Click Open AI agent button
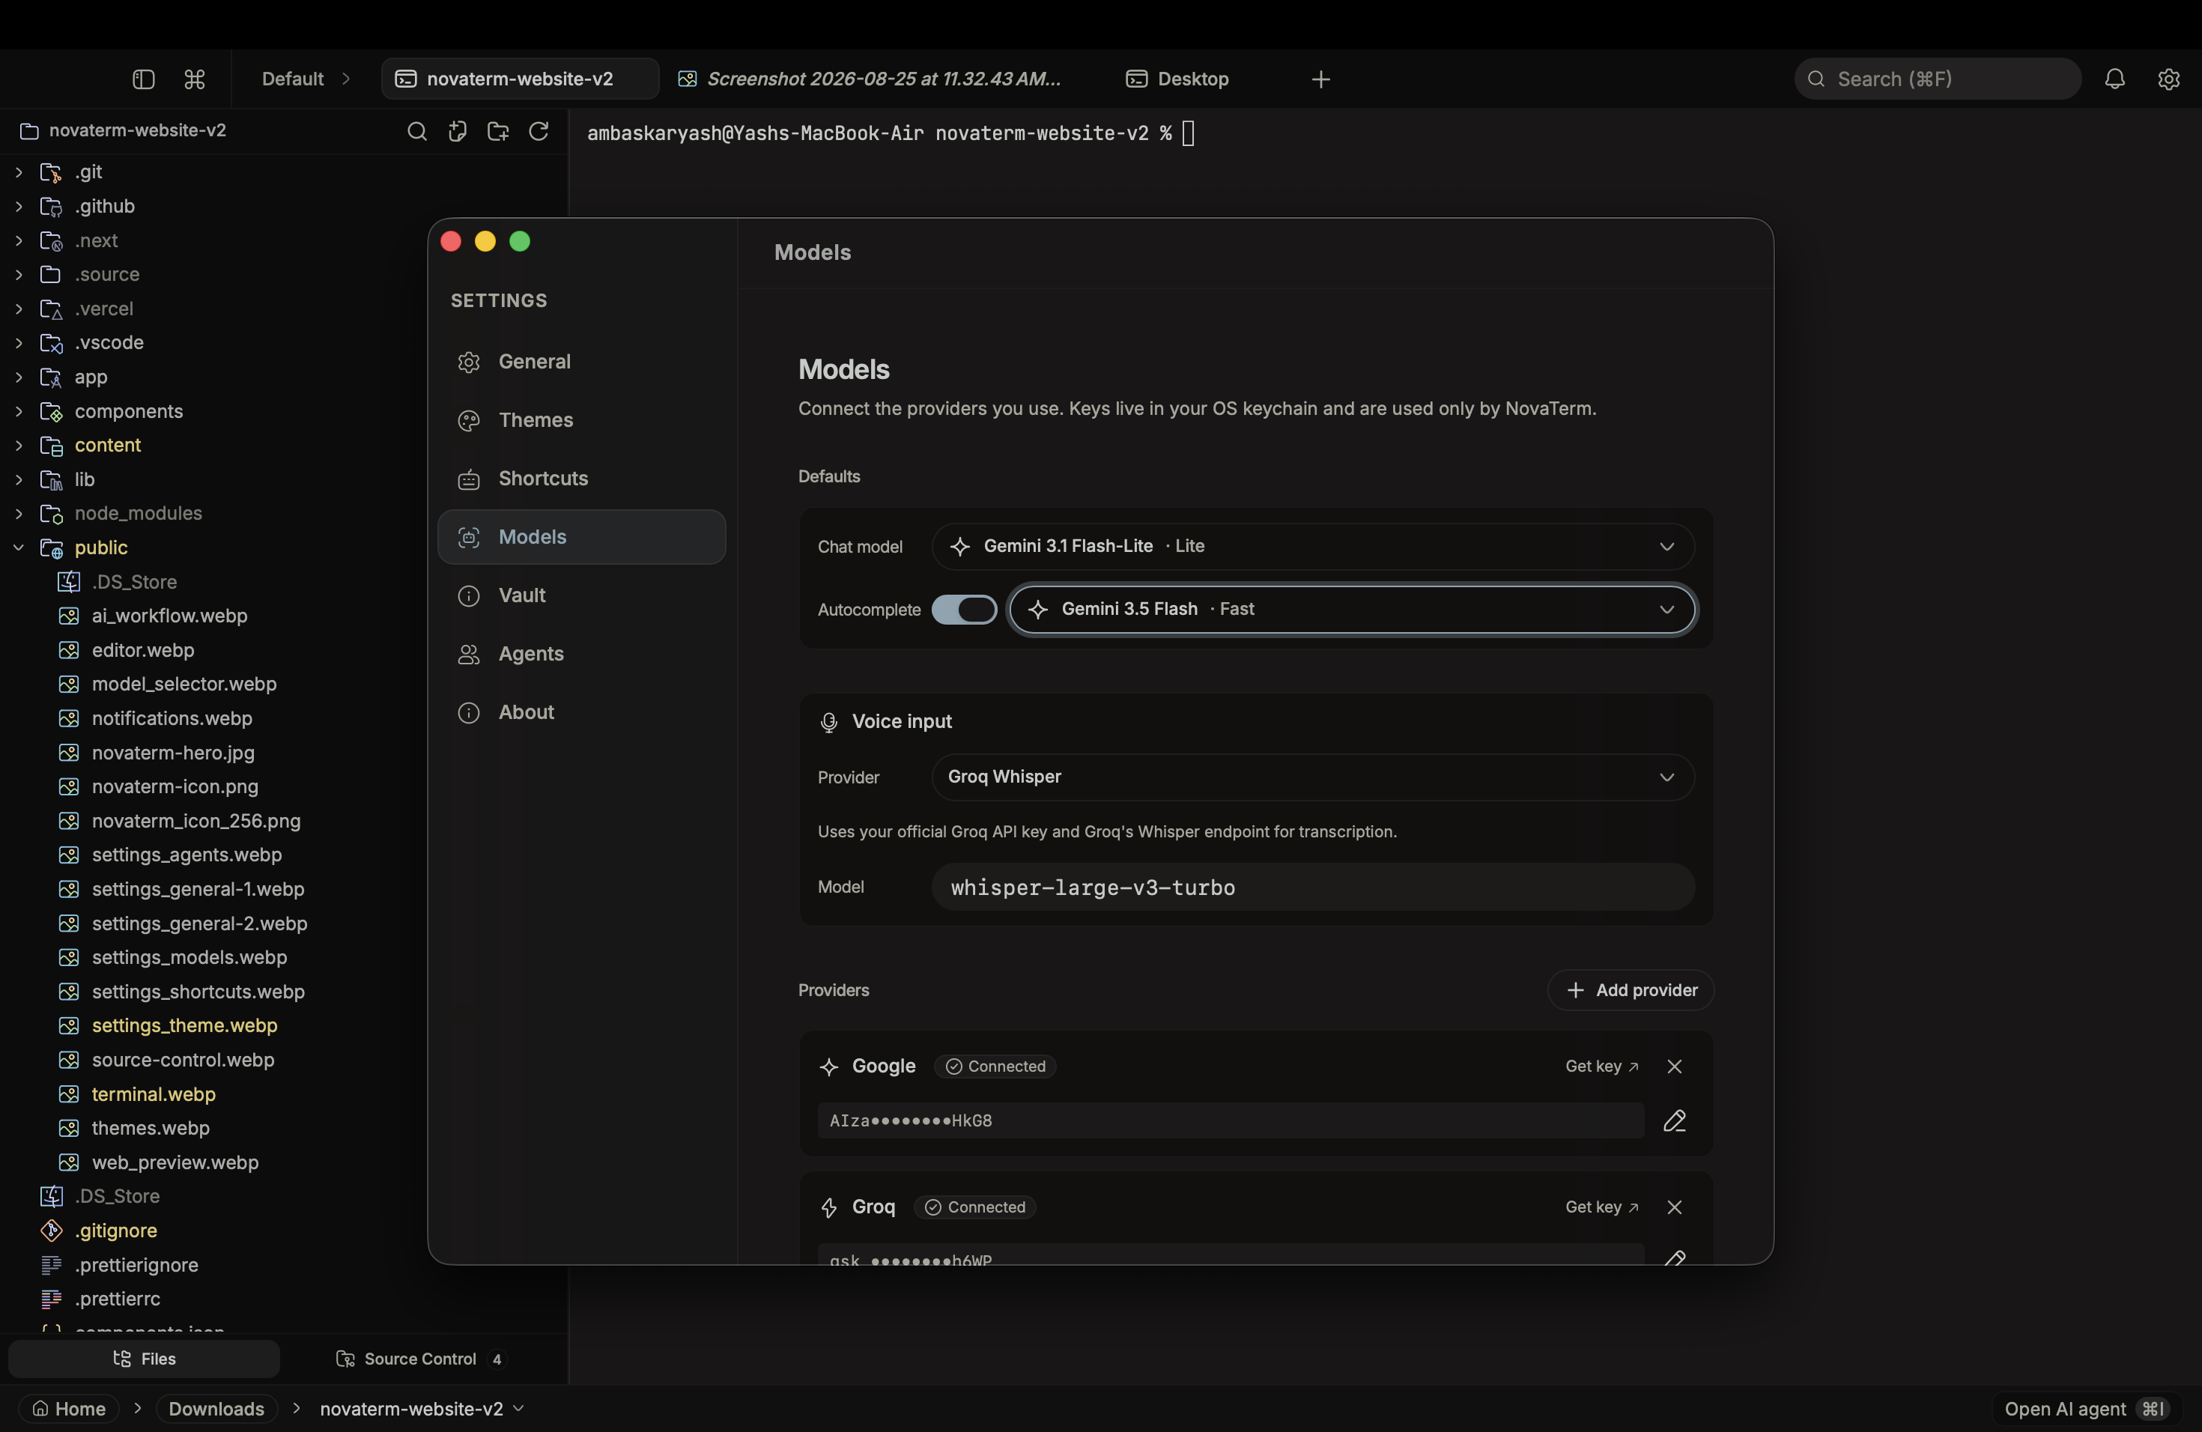The image size is (2202, 1432). [x=2085, y=1409]
